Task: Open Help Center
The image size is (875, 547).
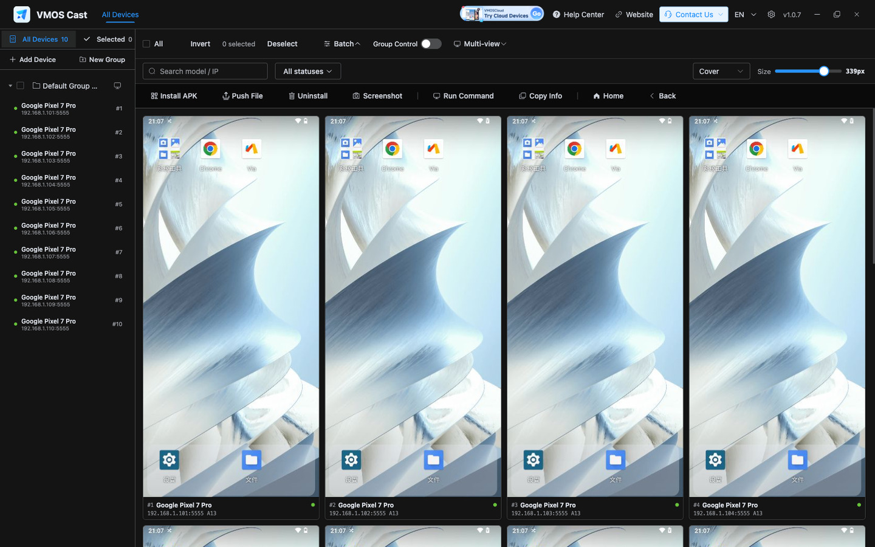Action: click(x=578, y=15)
